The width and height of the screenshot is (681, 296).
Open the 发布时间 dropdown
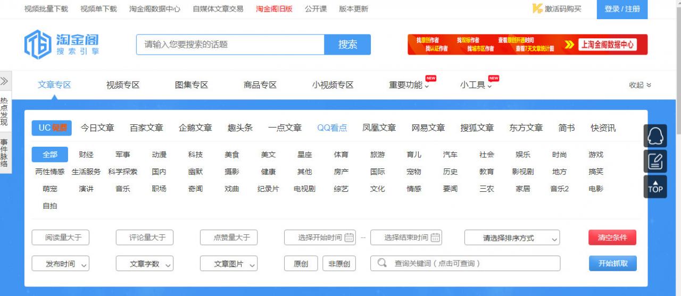[60, 264]
